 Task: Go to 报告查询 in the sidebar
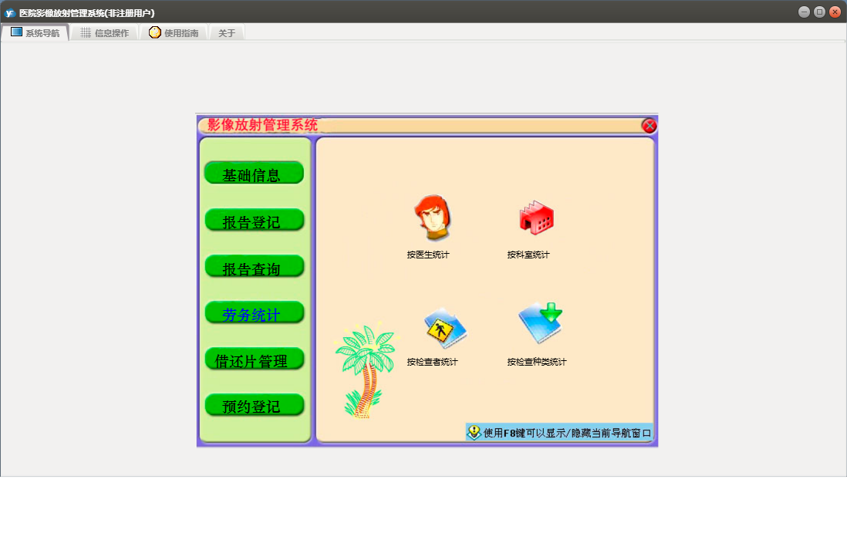click(x=254, y=267)
